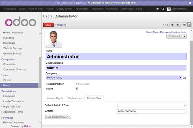Expand the Application Terms menu
Viewport: 193px width, 128px height.
click(13, 112)
